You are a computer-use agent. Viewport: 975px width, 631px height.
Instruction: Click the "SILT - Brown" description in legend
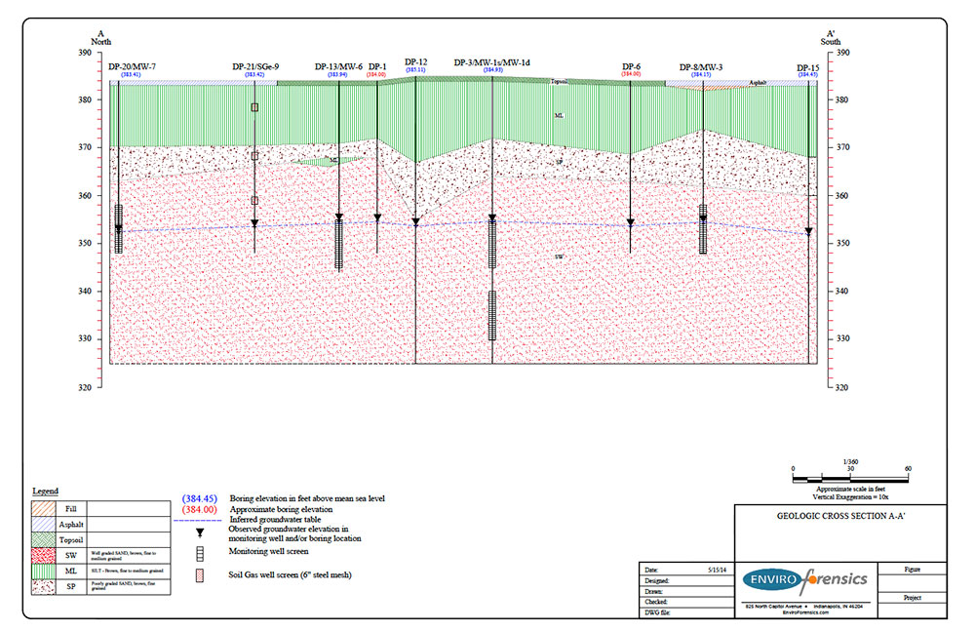pyautogui.click(x=127, y=571)
